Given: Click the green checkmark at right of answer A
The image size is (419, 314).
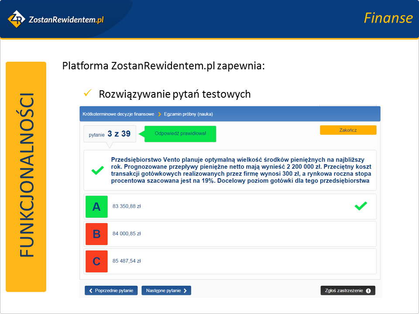Looking at the screenshot, I should pos(361,206).
